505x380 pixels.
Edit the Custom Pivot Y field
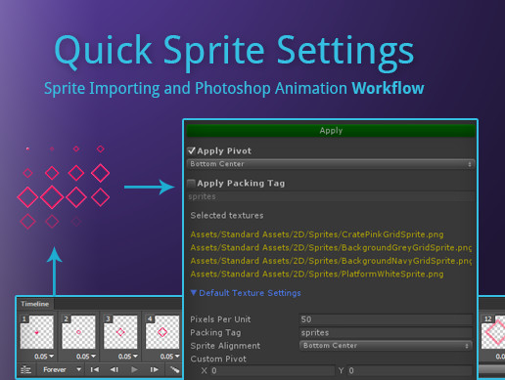point(410,371)
